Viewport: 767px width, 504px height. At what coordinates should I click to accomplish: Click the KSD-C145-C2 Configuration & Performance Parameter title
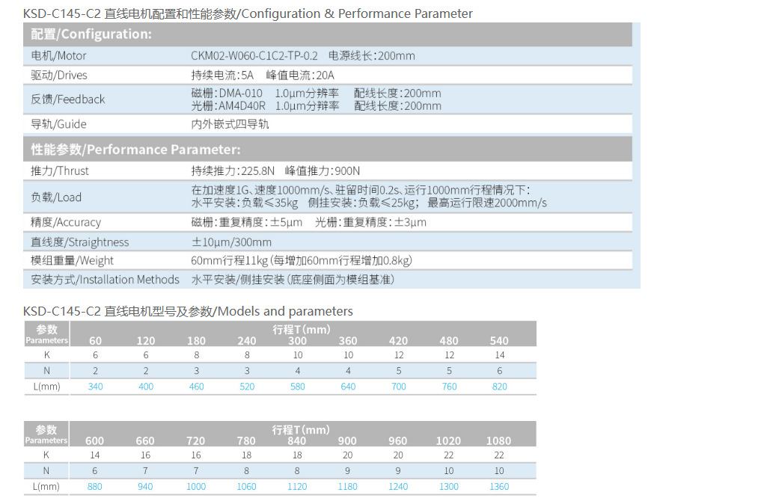[x=248, y=13]
